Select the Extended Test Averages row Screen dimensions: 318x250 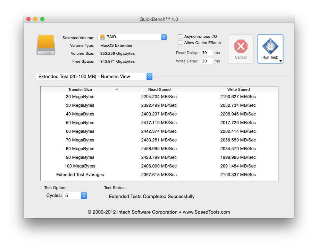pos(159,175)
